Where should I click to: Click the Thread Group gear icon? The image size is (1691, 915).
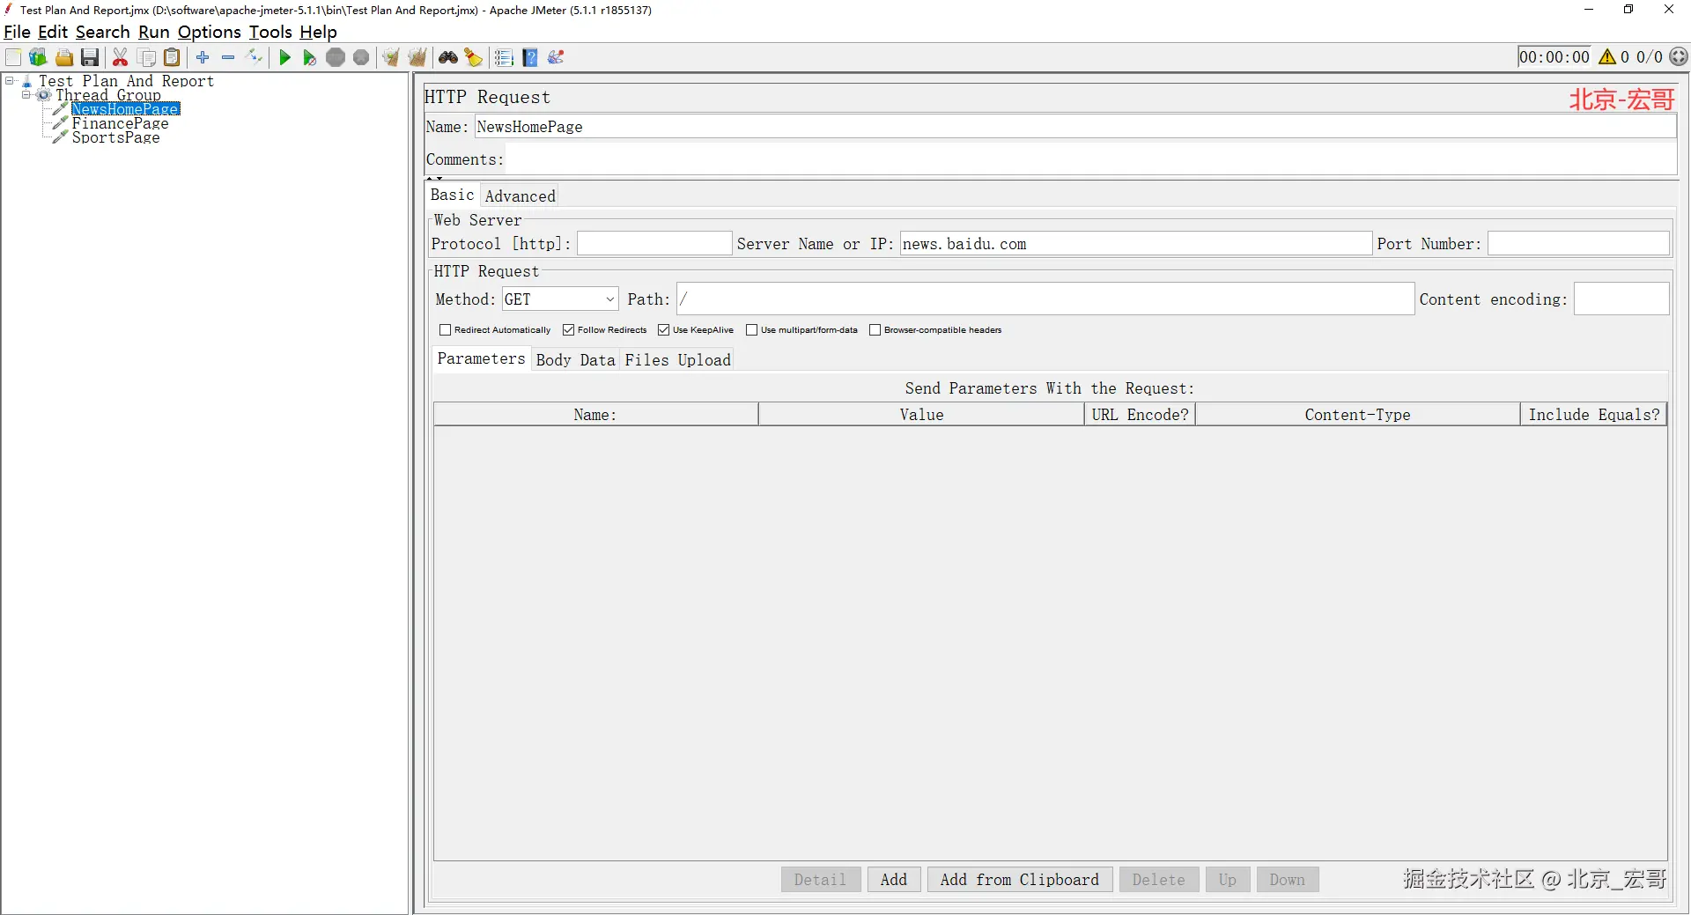(43, 95)
